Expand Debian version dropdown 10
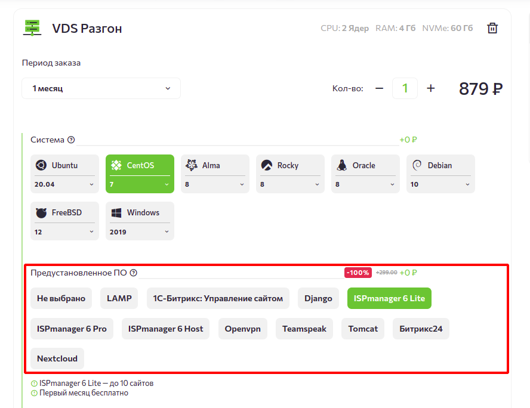This screenshot has width=530, height=408. click(440, 184)
